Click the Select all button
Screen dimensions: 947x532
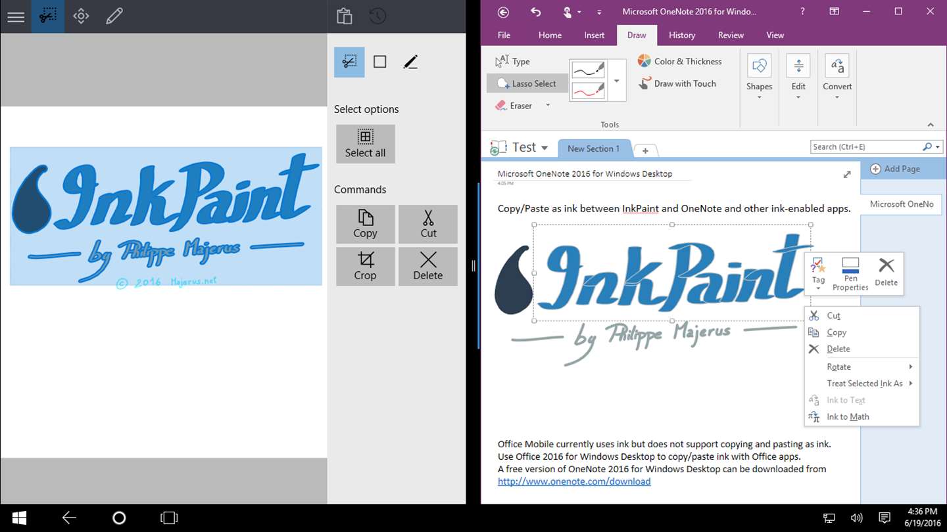click(x=366, y=144)
